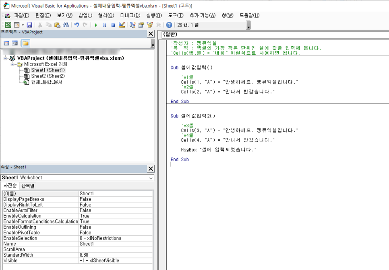Close the 속성 - Sheet1 properties panel
389x270 pixels.
151,169
